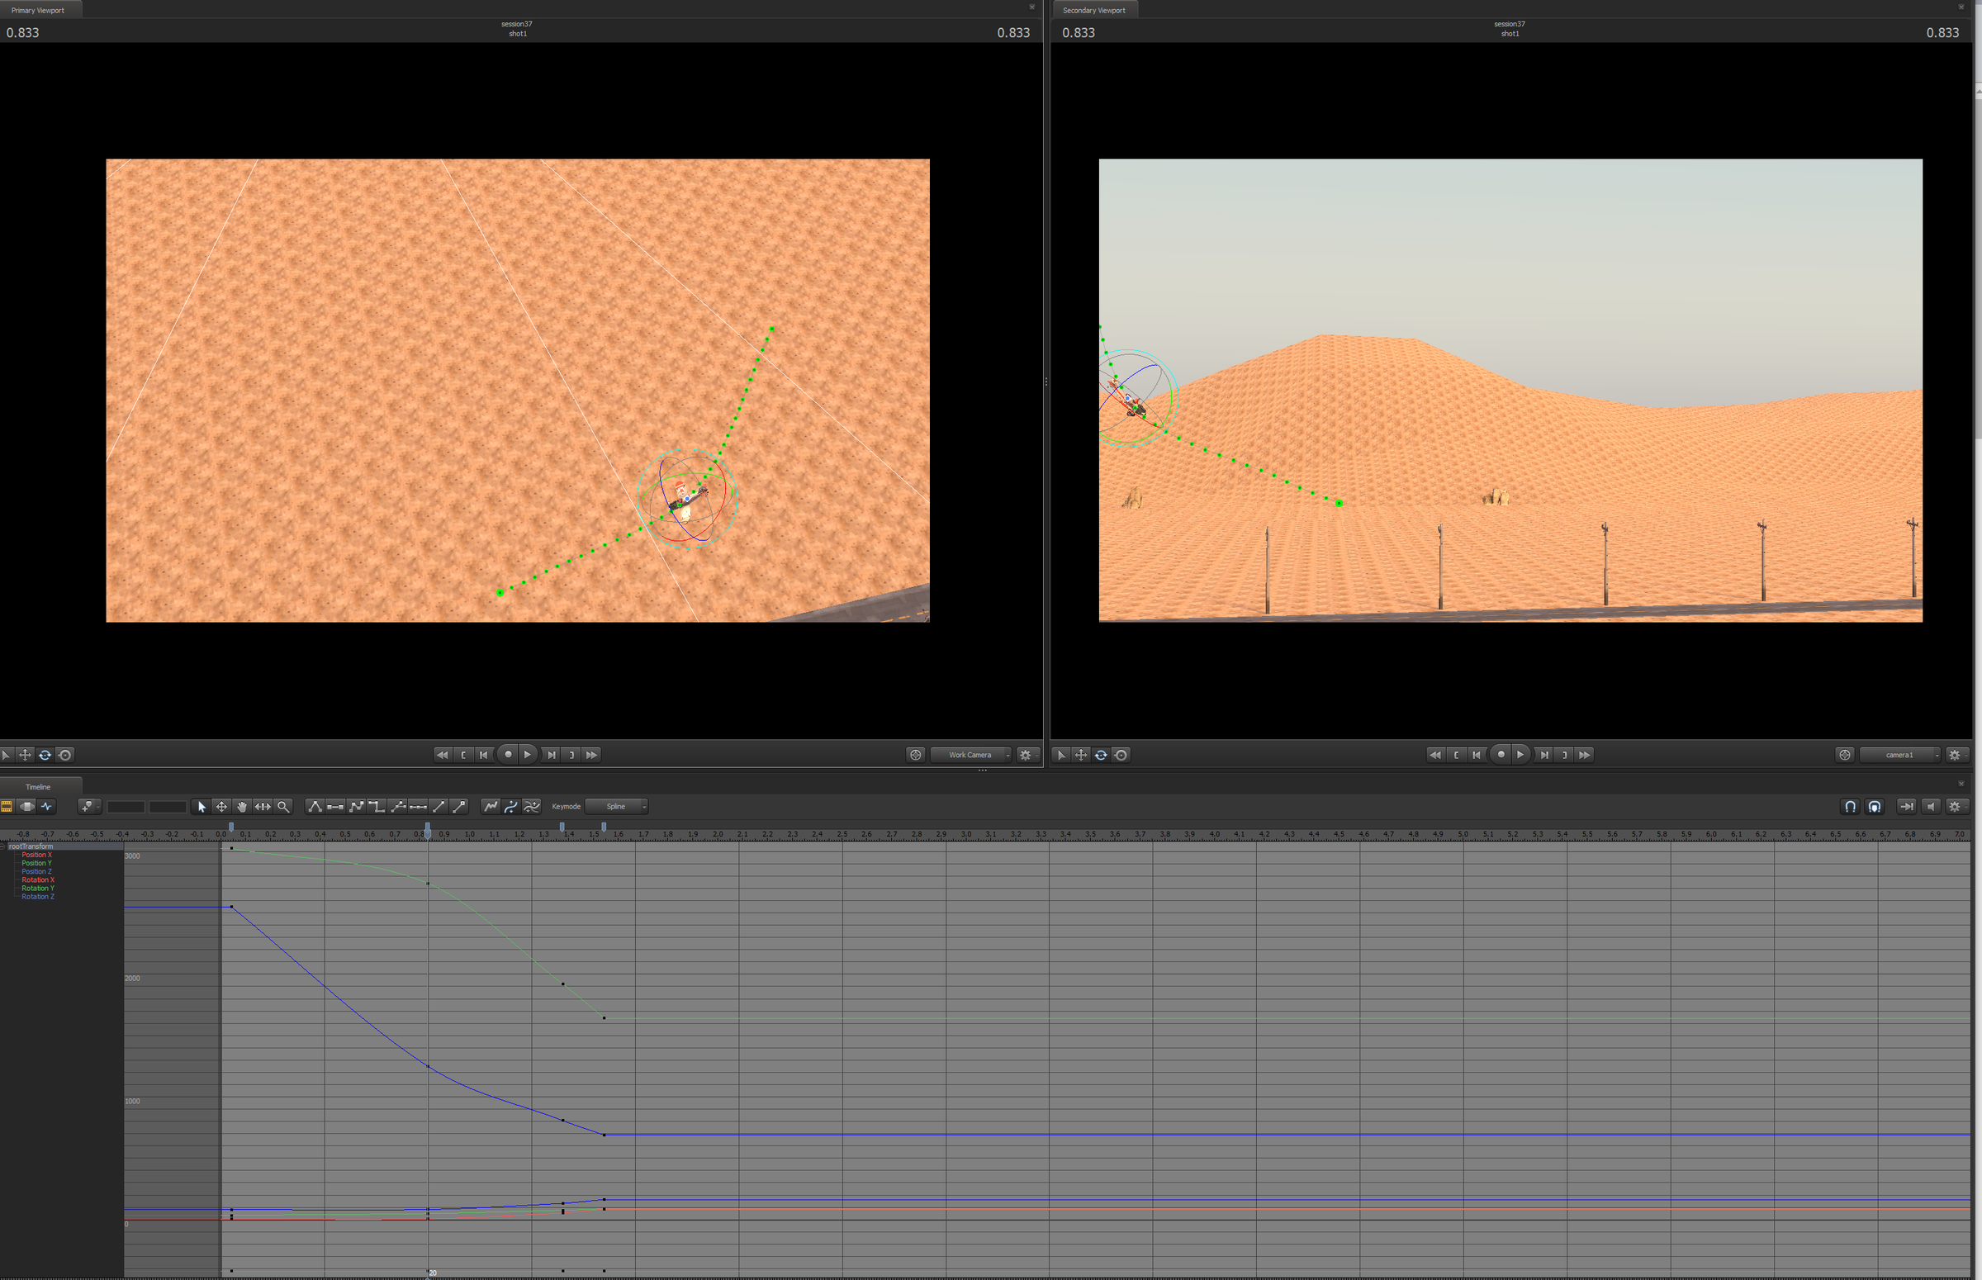Open the Keymode Spline dropdown
The image size is (1982, 1280).
[x=617, y=806]
